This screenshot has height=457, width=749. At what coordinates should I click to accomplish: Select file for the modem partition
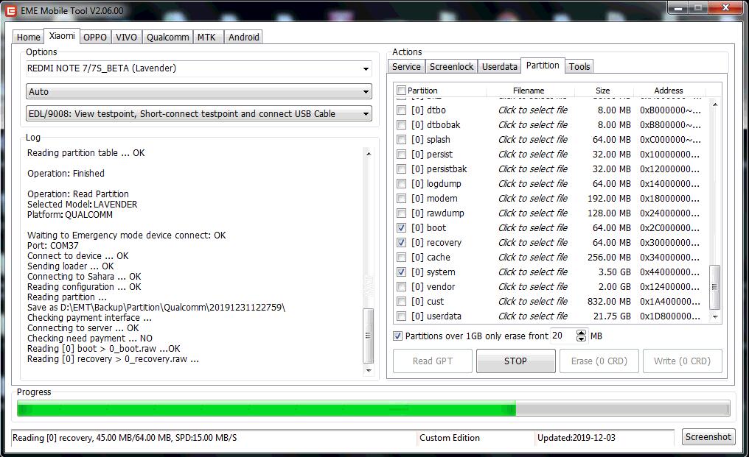click(533, 199)
